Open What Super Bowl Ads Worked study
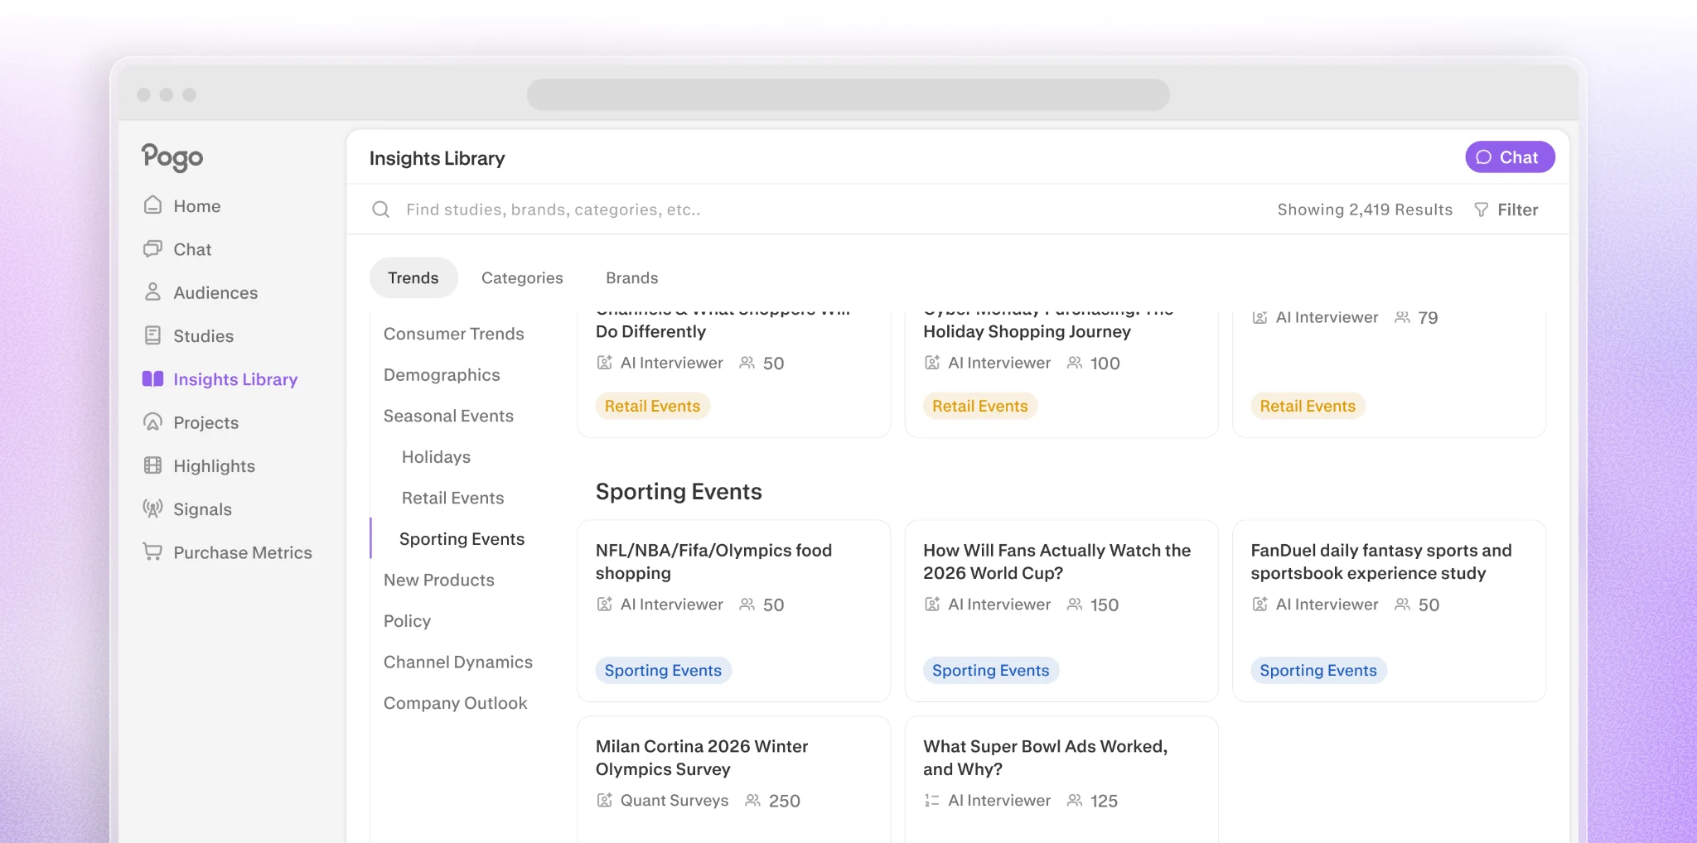The height and width of the screenshot is (843, 1697). coord(1061,780)
